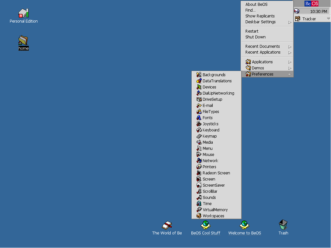Expand the Applications submenu arrow
Image resolution: width=331 pixels, height=248 pixels.
(290, 62)
